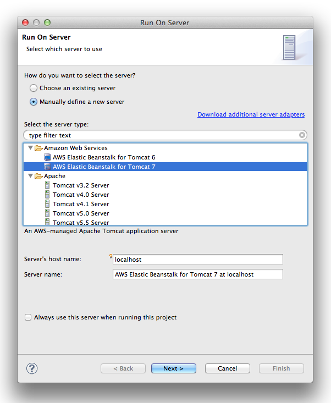
Task: Open Download additional server adapters link
Action: (x=251, y=114)
